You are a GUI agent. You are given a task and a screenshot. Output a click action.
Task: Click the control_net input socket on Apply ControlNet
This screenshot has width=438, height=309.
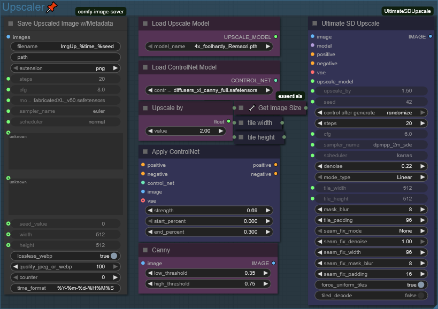pyautogui.click(x=143, y=183)
